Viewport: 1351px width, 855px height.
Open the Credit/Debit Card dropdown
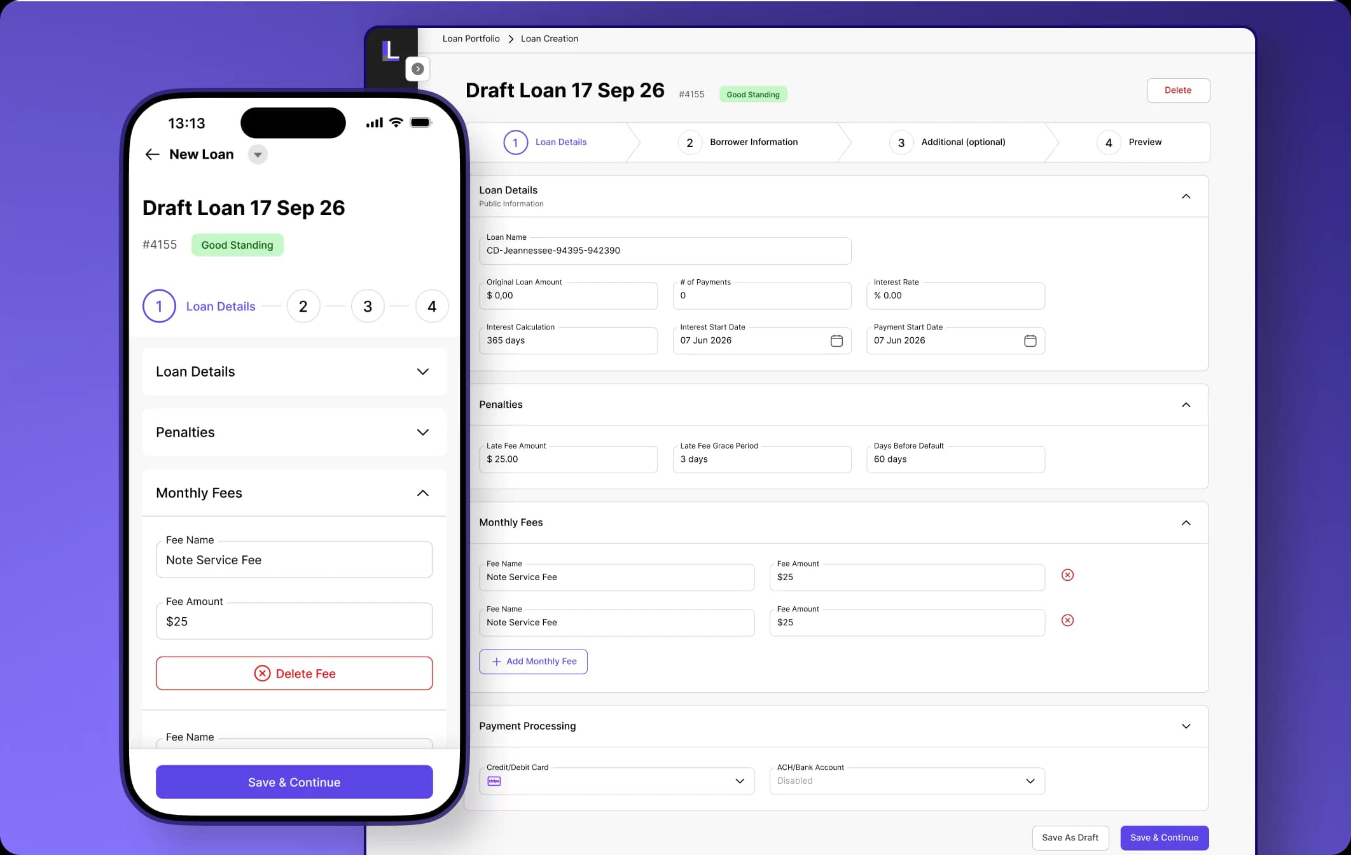click(616, 781)
